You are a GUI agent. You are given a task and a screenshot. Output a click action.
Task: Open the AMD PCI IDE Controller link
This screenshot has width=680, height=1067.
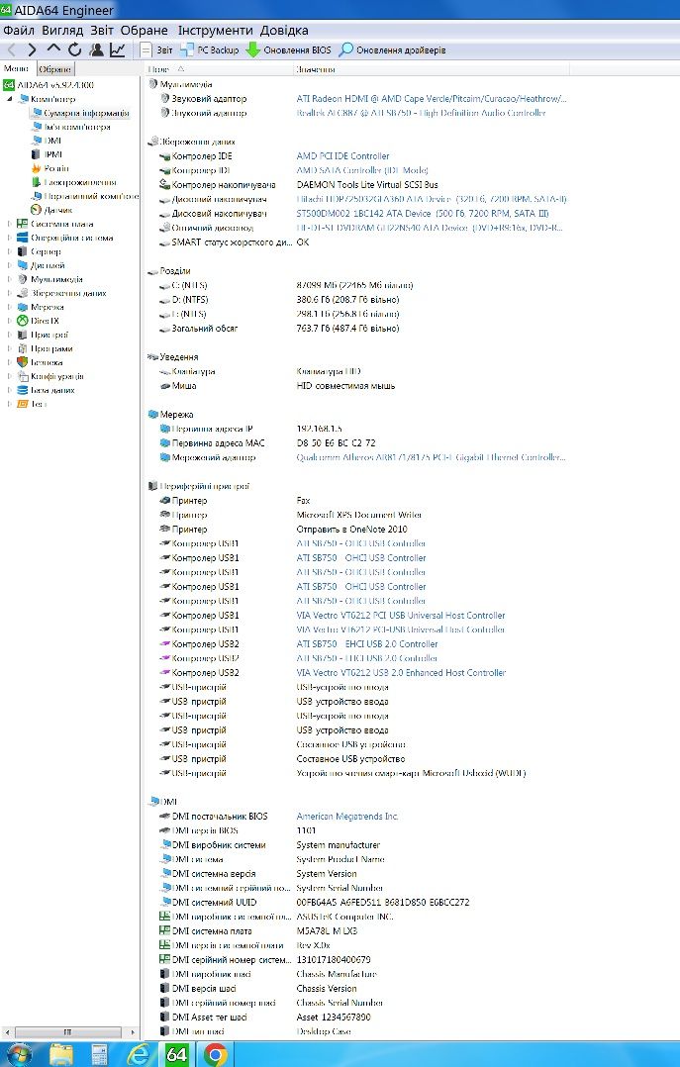[342, 155]
